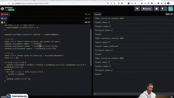
Task: Click the browser address bar URL
Action: pos(32,4)
